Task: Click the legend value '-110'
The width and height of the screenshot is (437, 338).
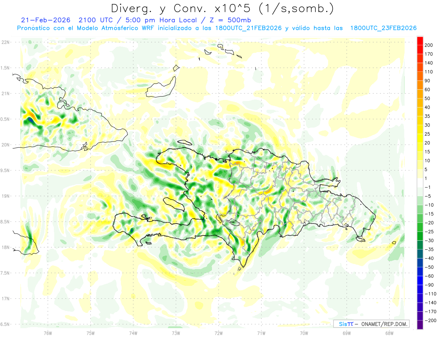Action: pos(431,294)
